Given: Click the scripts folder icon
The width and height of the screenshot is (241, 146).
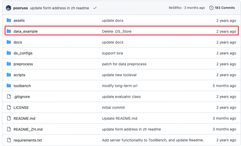Looking at the screenshot, I should click(x=9, y=75).
